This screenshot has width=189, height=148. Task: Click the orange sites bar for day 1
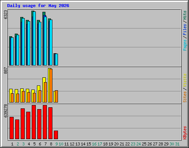click(12, 98)
